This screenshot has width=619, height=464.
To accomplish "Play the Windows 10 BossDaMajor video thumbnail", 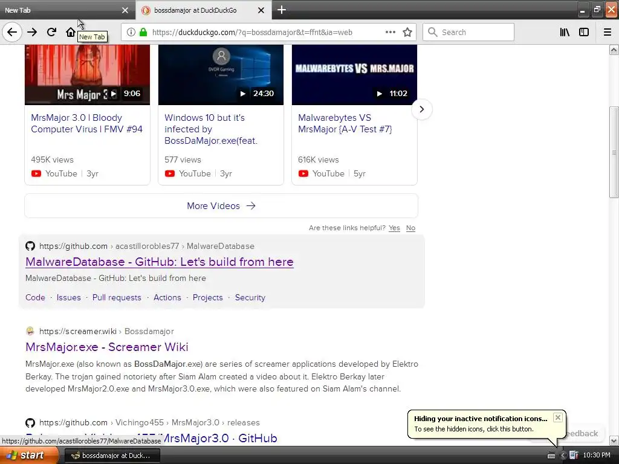I will [221, 74].
